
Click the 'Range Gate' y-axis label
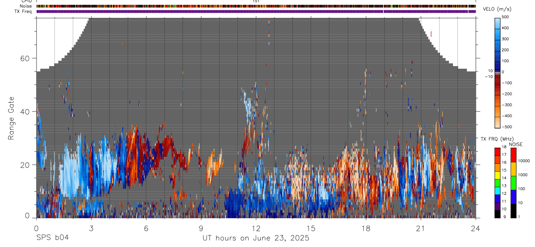(x=12, y=118)
